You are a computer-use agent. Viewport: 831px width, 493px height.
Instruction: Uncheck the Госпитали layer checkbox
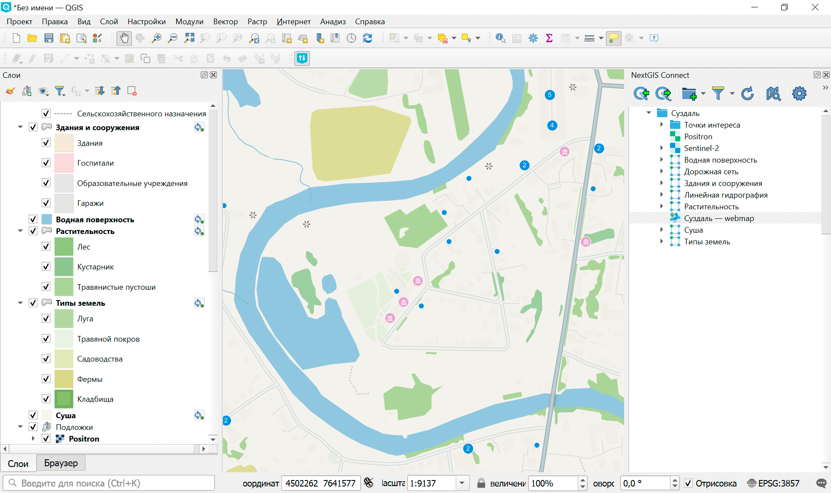pos(46,163)
